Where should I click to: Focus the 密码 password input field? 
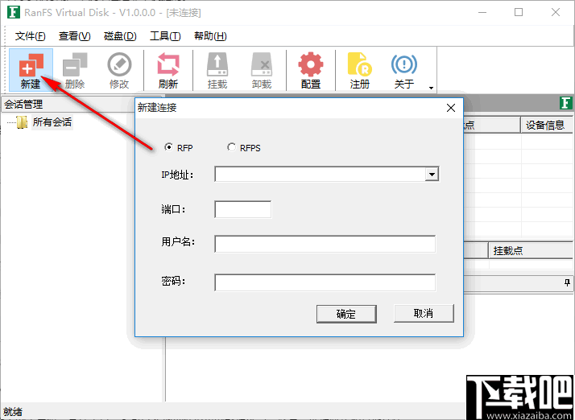click(325, 282)
